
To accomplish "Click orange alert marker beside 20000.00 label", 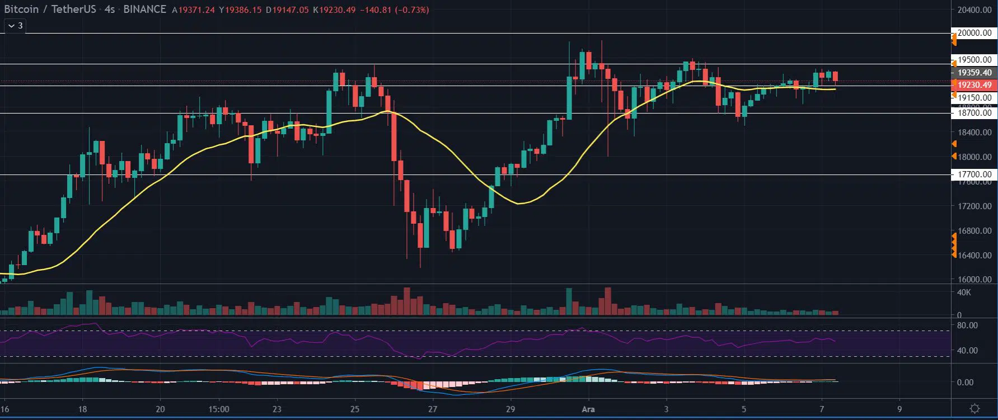I will pyautogui.click(x=954, y=39).
